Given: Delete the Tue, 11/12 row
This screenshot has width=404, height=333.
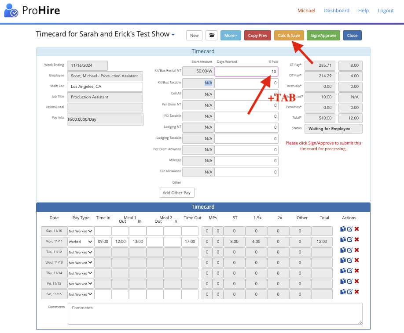Looking at the screenshot, I should click(x=356, y=250).
